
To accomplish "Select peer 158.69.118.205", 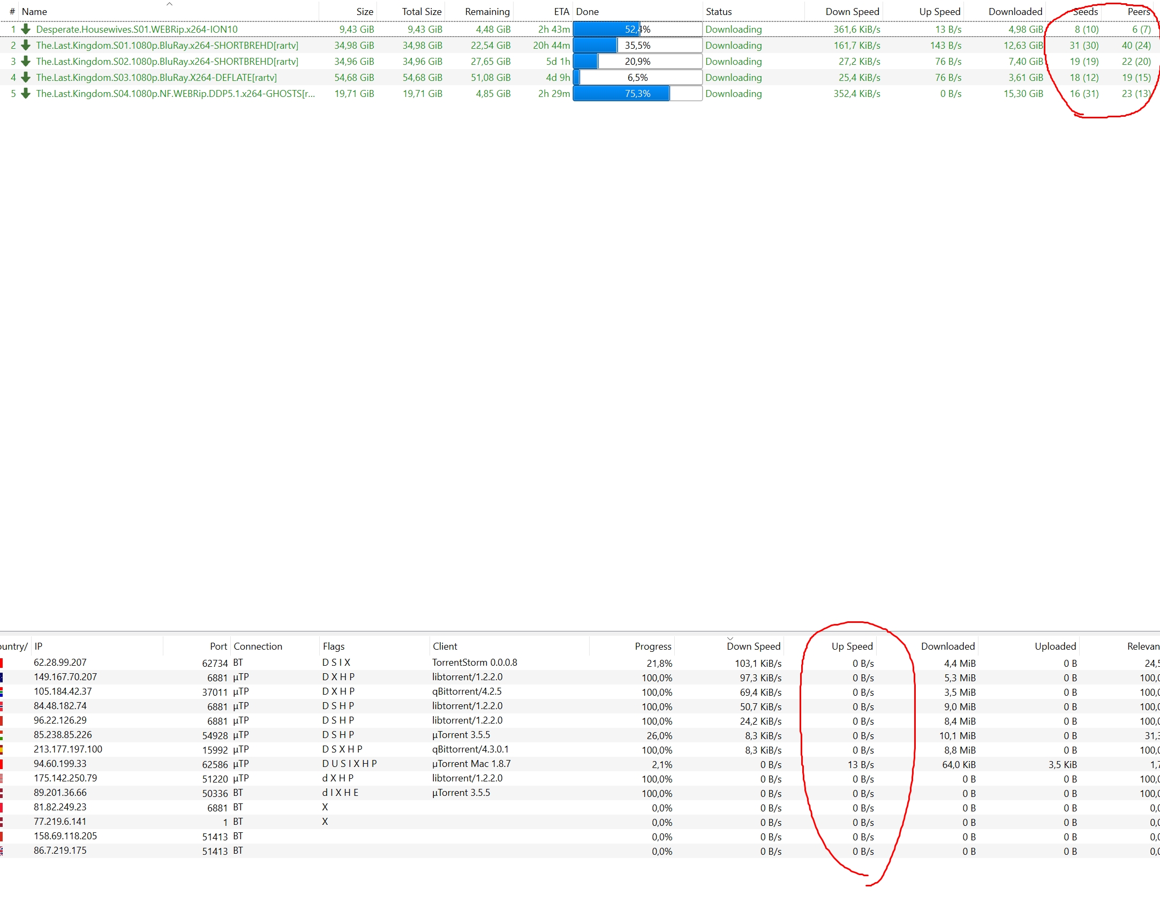I will 580,837.
